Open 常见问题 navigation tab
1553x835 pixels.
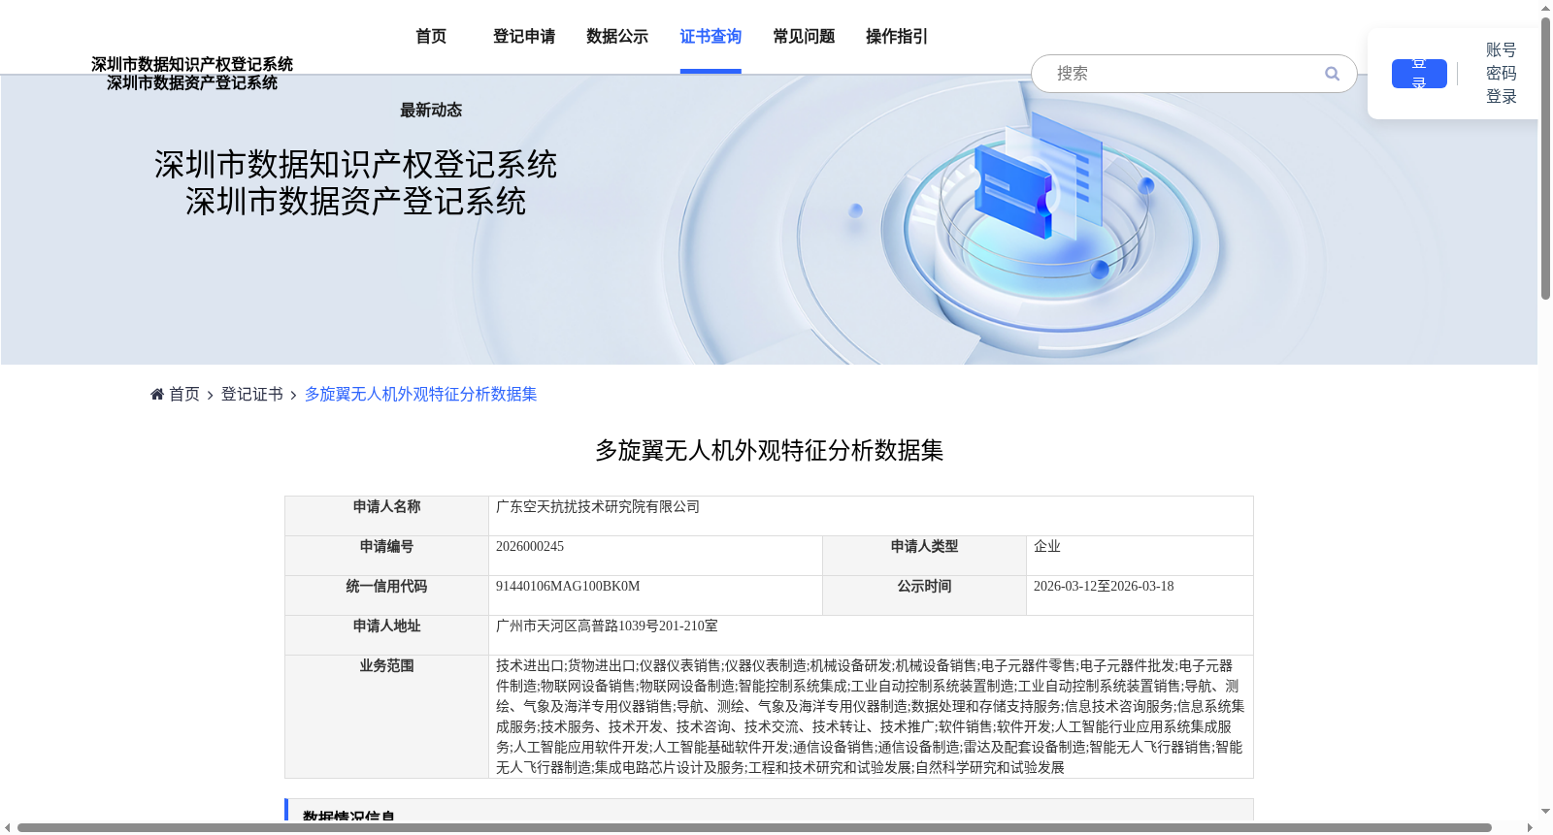[x=804, y=37]
